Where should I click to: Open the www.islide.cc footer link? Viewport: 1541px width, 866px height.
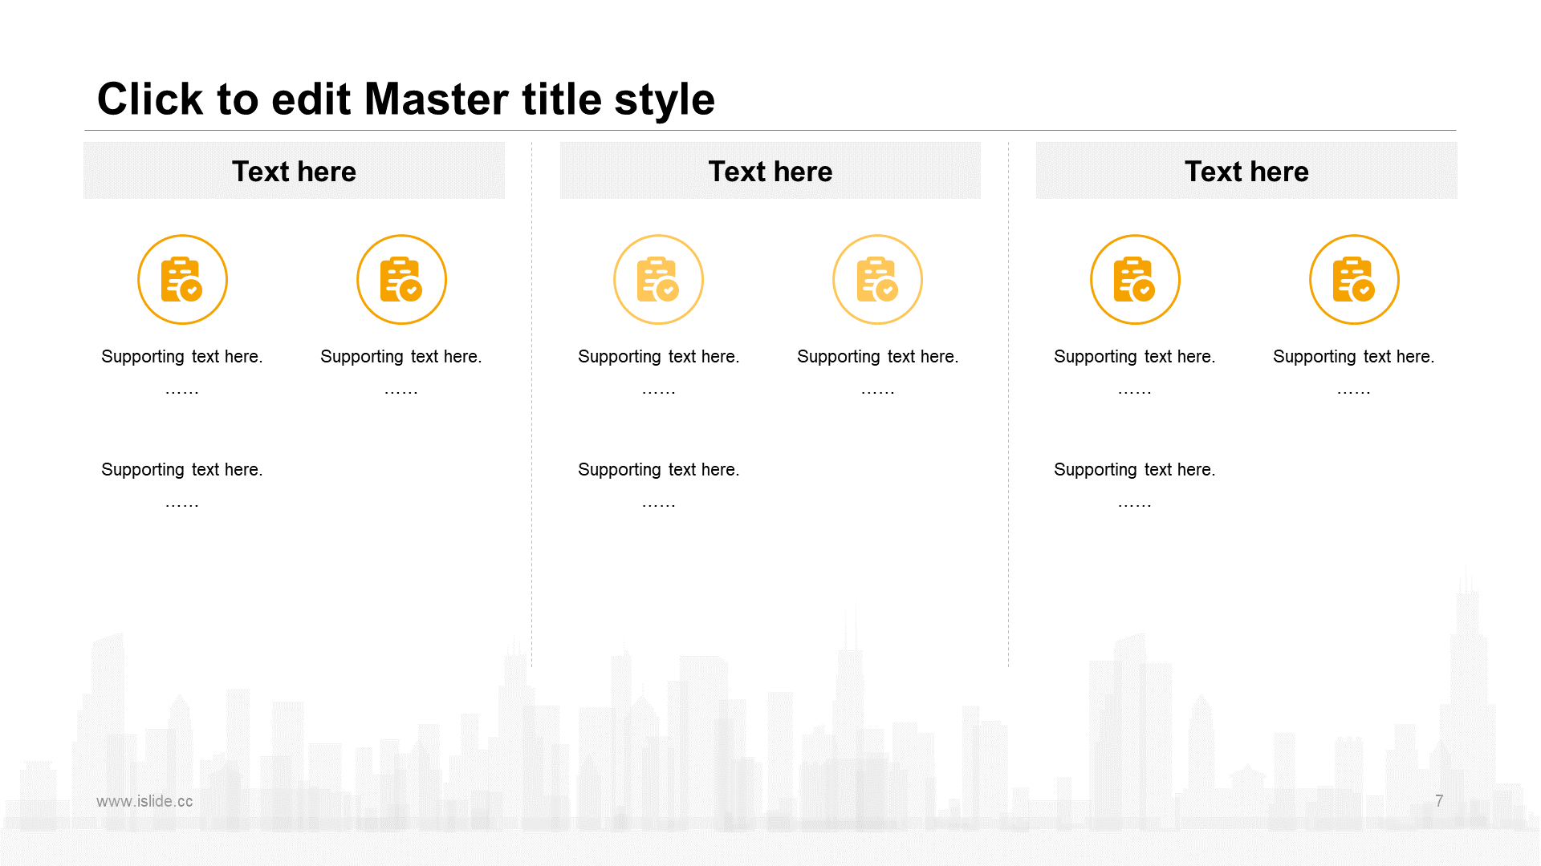pos(144,801)
